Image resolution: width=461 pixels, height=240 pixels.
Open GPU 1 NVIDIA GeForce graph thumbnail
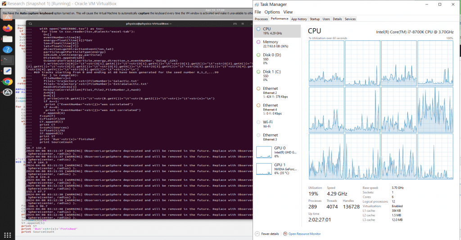click(264, 169)
